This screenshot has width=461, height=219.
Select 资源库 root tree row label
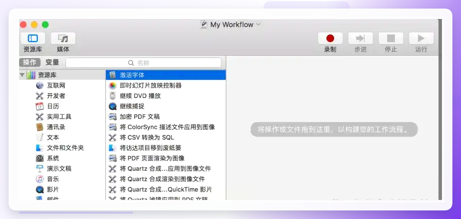point(47,75)
